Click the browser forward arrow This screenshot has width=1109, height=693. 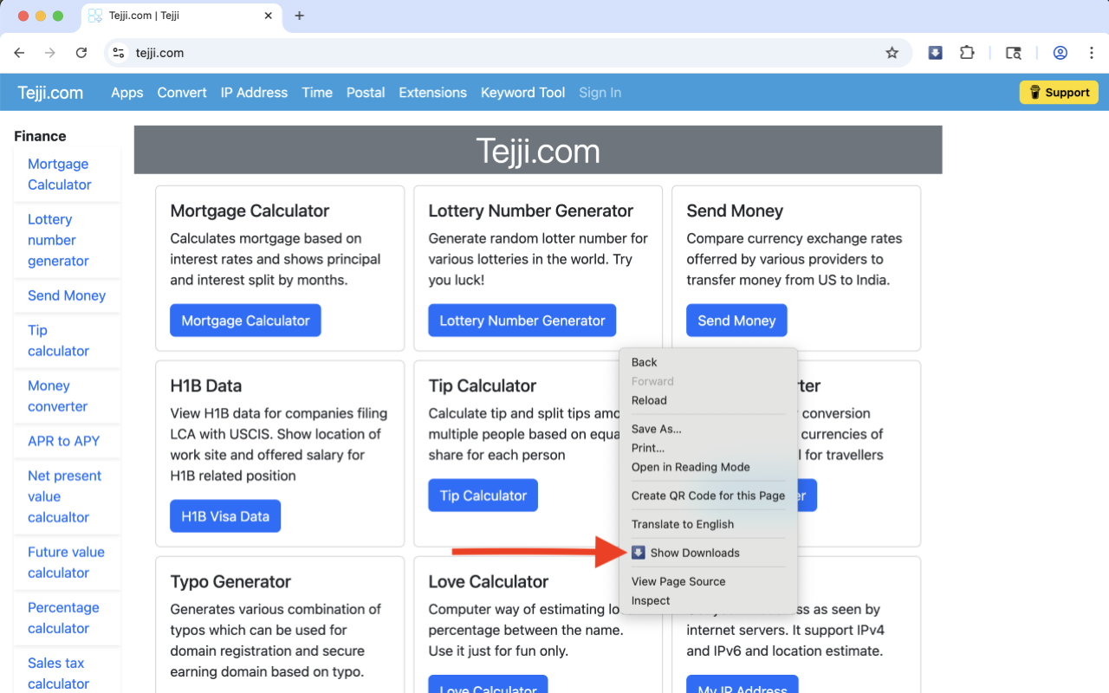point(50,53)
